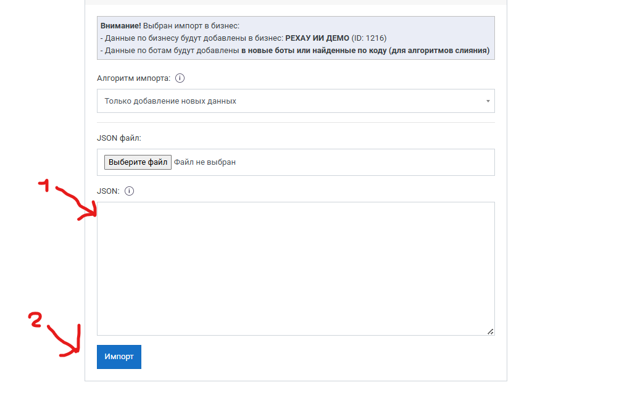The image size is (640, 398).
Task: Click business name "РЕХАУ ИИ ДЕМО"
Action: pyautogui.click(x=317, y=38)
